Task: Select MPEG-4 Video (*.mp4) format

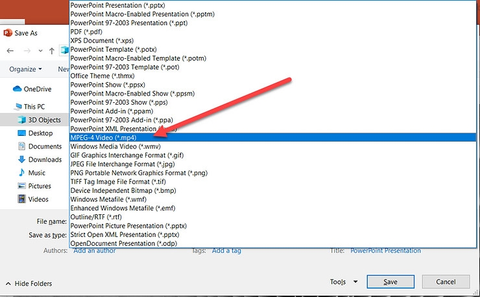Action: (272, 138)
